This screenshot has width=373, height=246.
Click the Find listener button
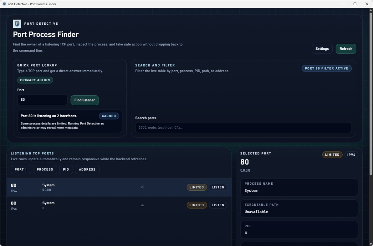(x=84, y=100)
